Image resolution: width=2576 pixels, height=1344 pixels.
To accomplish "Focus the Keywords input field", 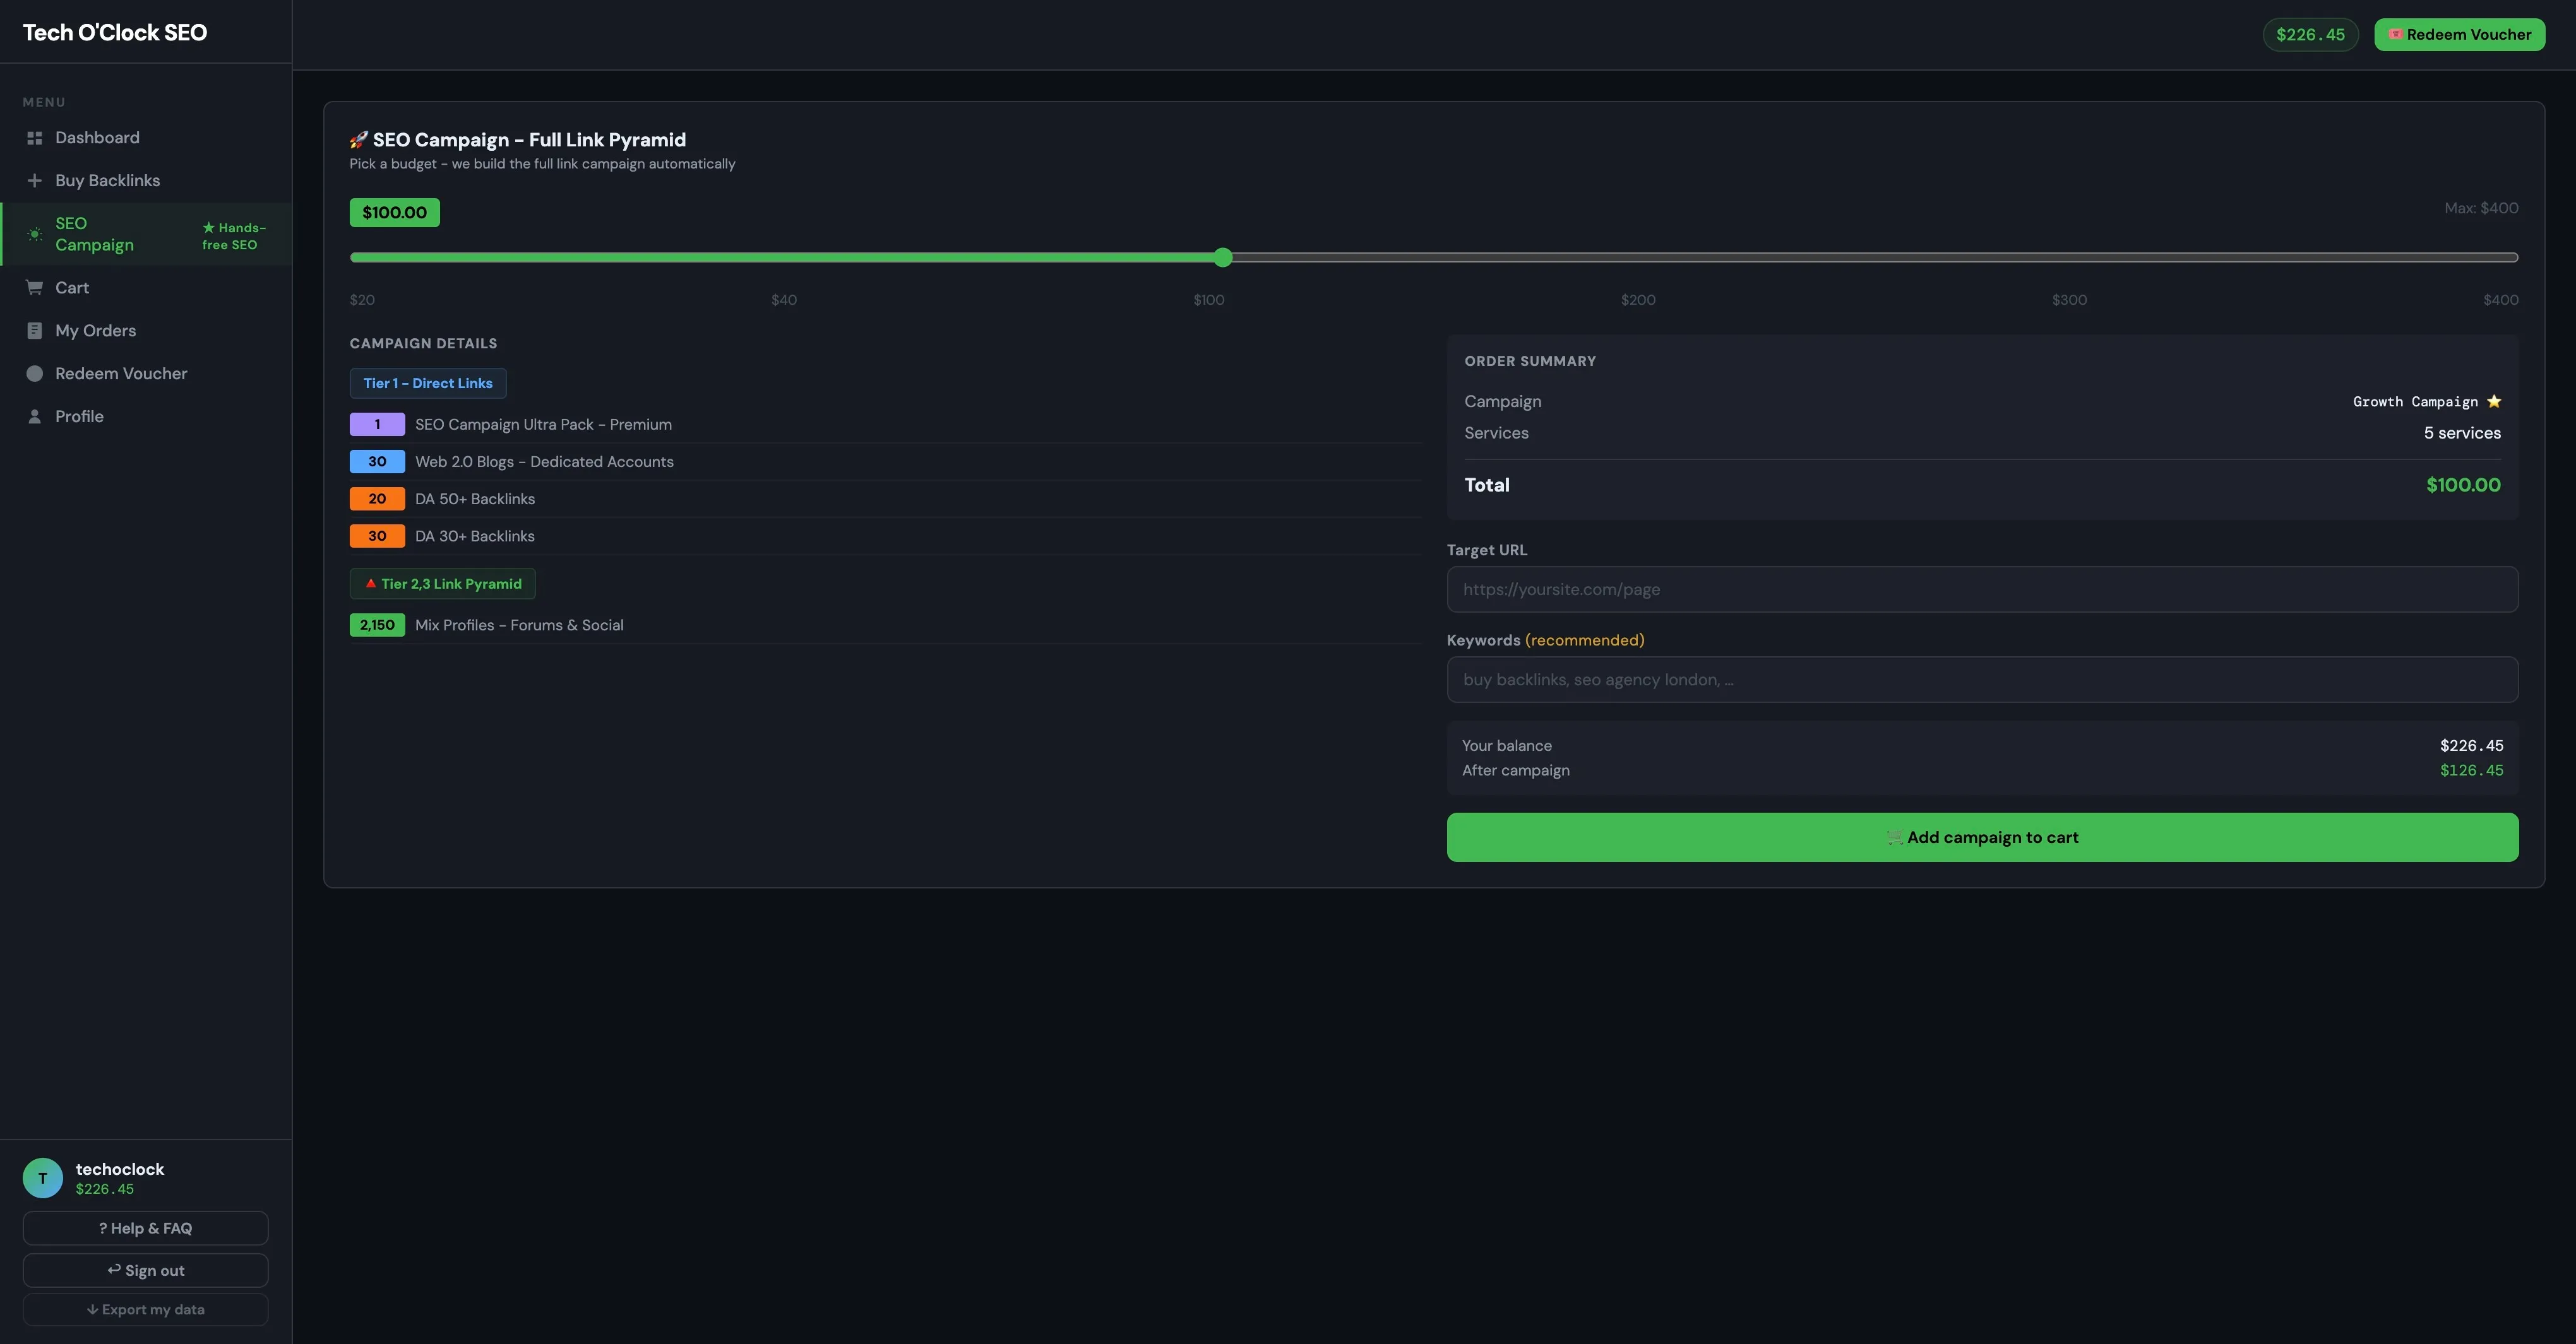I will pyautogui.click(x=1982, y=680).
